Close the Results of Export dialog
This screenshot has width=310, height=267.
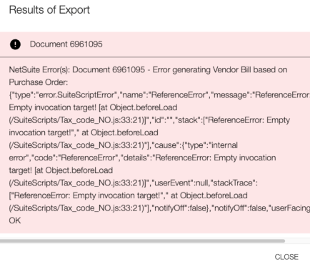coord(286,257)
